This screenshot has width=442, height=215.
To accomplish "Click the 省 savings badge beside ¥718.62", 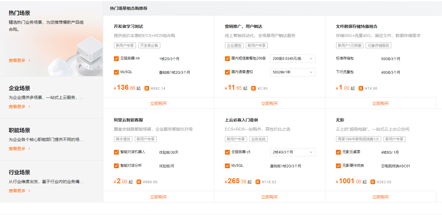I will coord(258,182).
